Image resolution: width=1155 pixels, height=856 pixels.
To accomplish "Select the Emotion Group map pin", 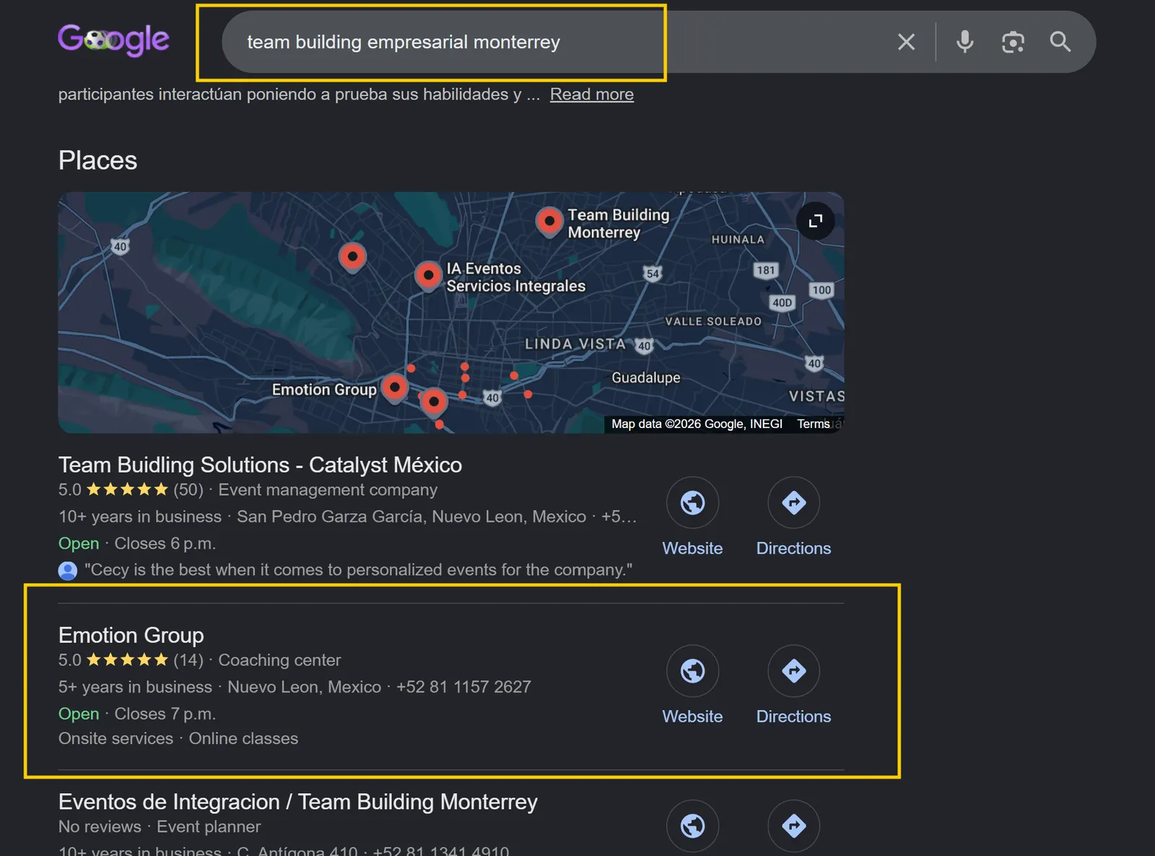I will 395,388.
